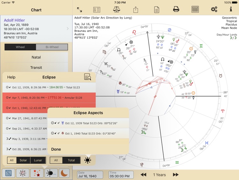Tap the balance scales icon
The height and width of the screenshot is (180, 239).
[x=117, y=9]
